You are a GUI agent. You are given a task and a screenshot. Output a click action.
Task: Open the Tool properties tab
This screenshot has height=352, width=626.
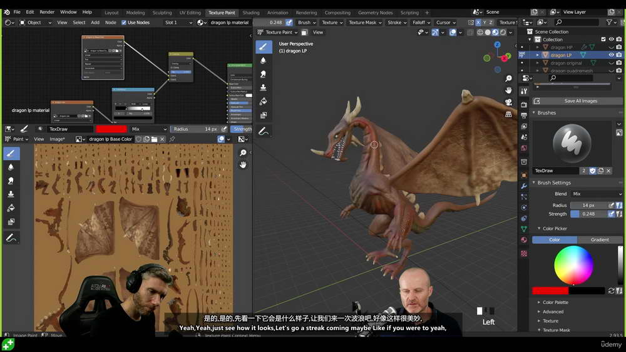click(524, 91)
